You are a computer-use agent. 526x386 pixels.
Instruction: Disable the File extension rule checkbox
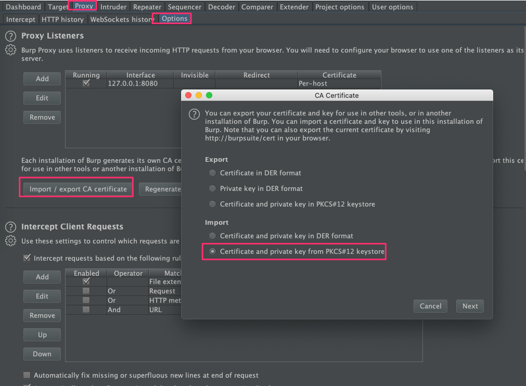click(x=86, y=281)
